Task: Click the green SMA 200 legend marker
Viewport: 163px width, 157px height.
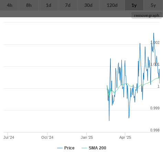Action: click(84, 148)
